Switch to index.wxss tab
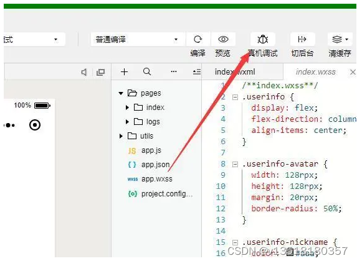 coord(315,72)
